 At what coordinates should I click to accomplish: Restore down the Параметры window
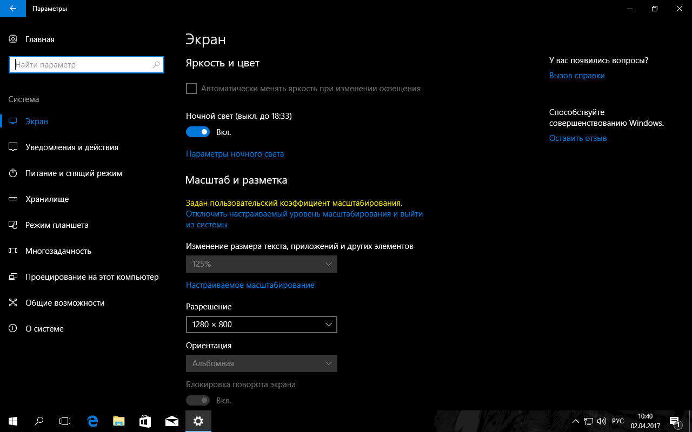tap(655, 9)
